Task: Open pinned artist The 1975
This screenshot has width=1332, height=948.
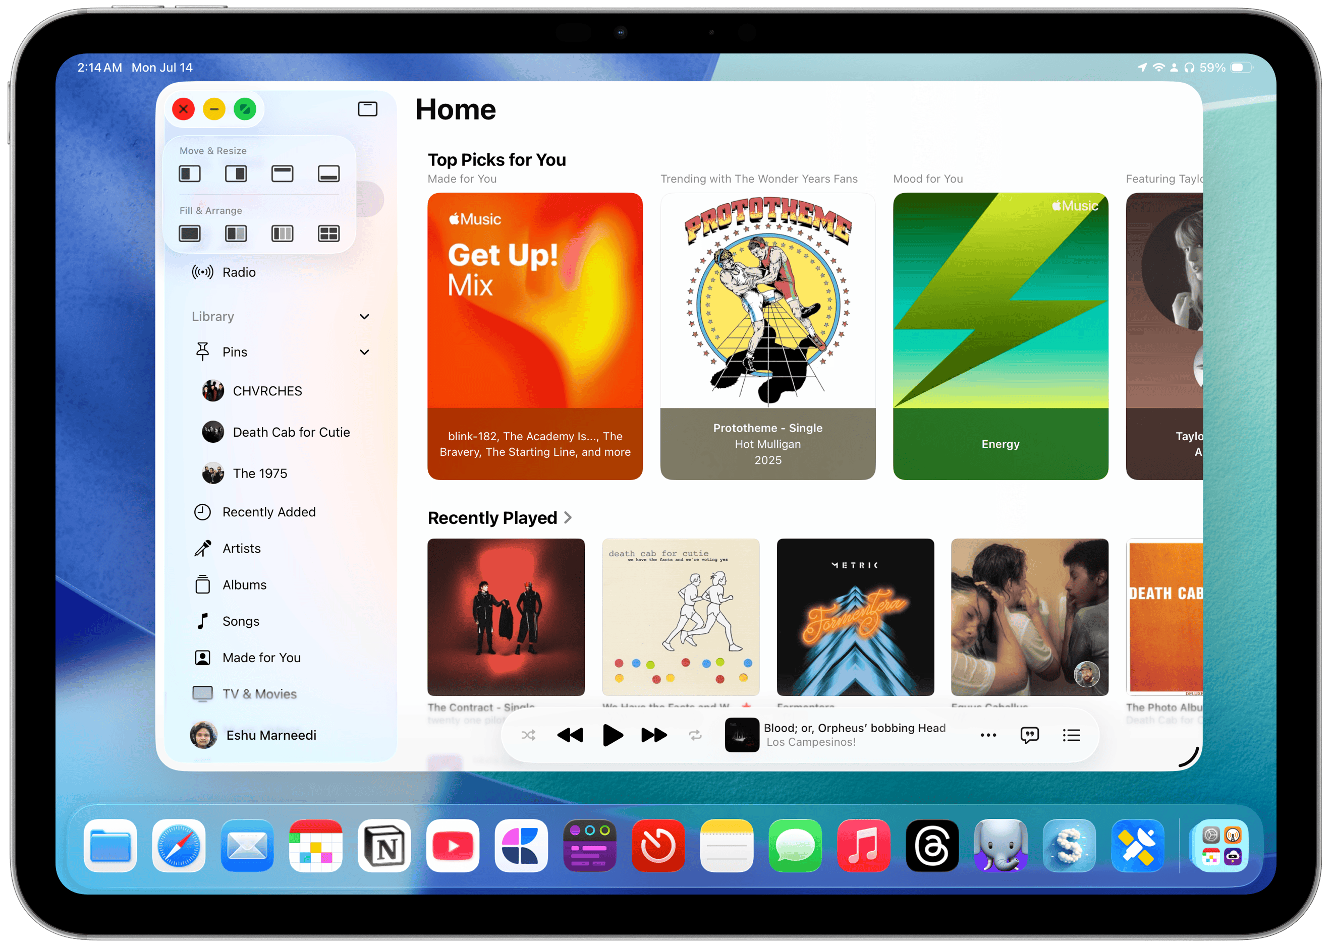Action: pos(281,474)
